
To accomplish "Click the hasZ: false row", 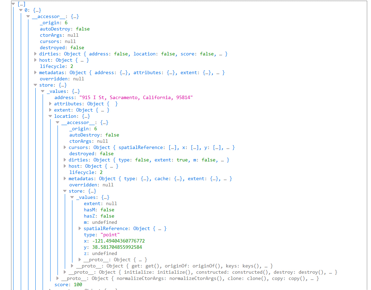I will [99, 216].
